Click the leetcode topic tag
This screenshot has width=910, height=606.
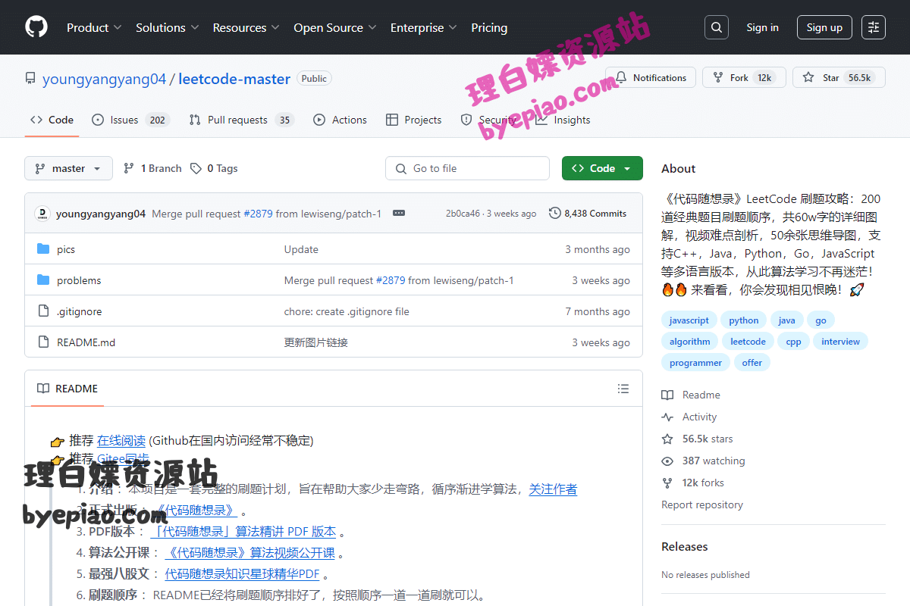pyautogui.click(x=748, y=342)
